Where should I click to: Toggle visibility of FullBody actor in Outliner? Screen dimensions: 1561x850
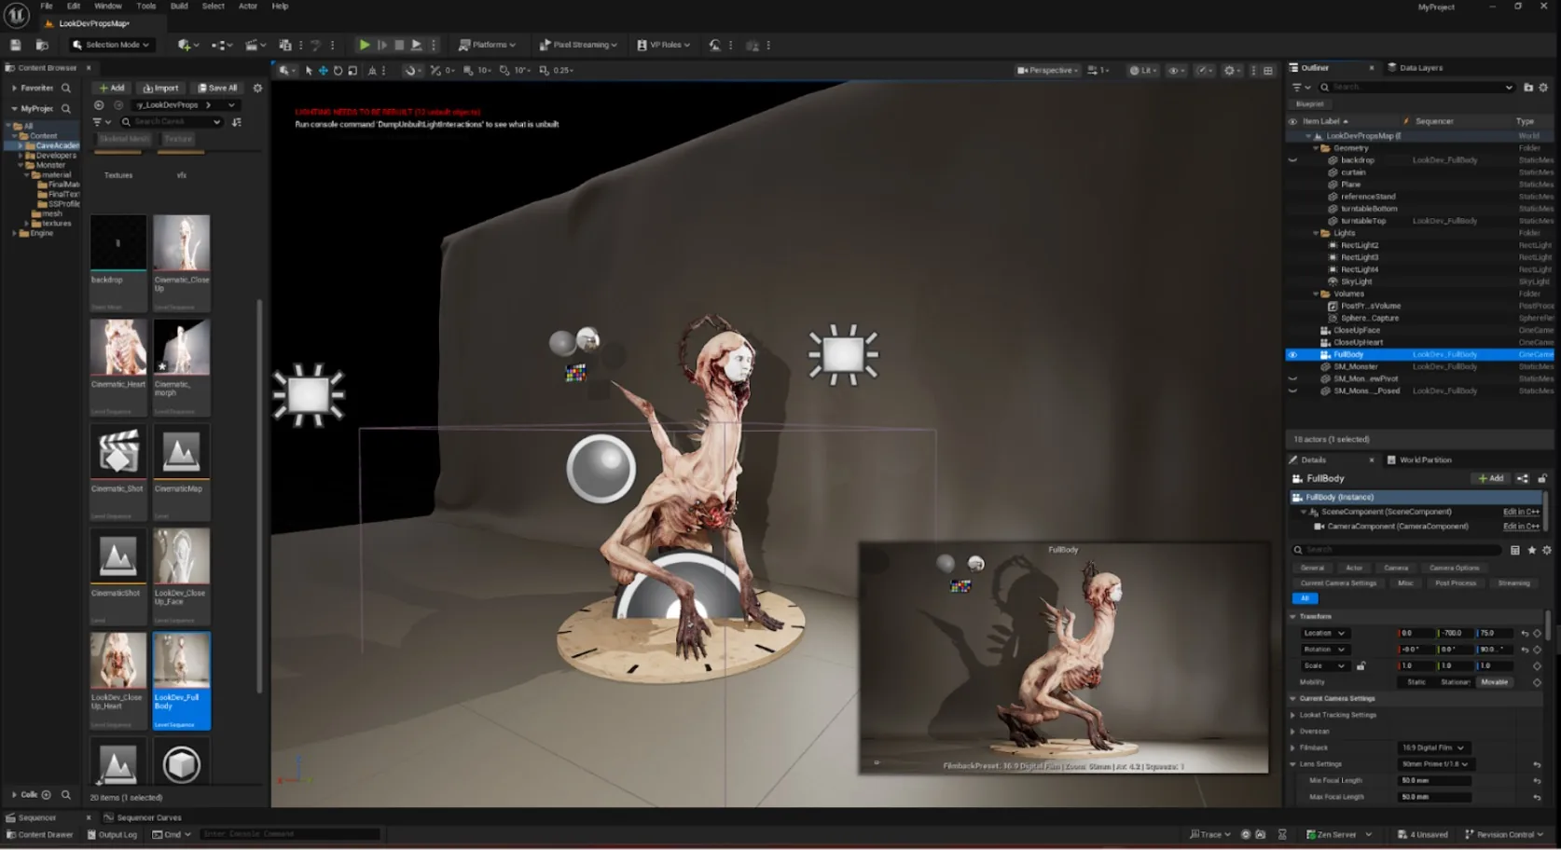[1292, 355]
